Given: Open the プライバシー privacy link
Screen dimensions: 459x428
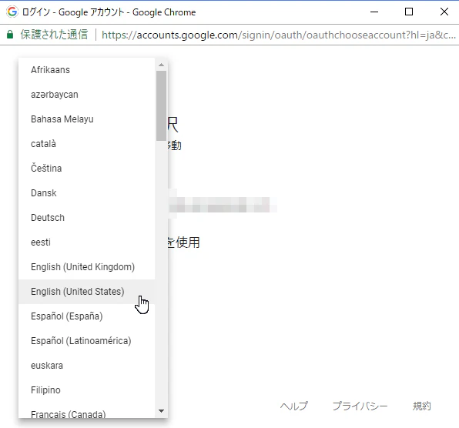Looking at the screenshot, I should pos(360,406).
